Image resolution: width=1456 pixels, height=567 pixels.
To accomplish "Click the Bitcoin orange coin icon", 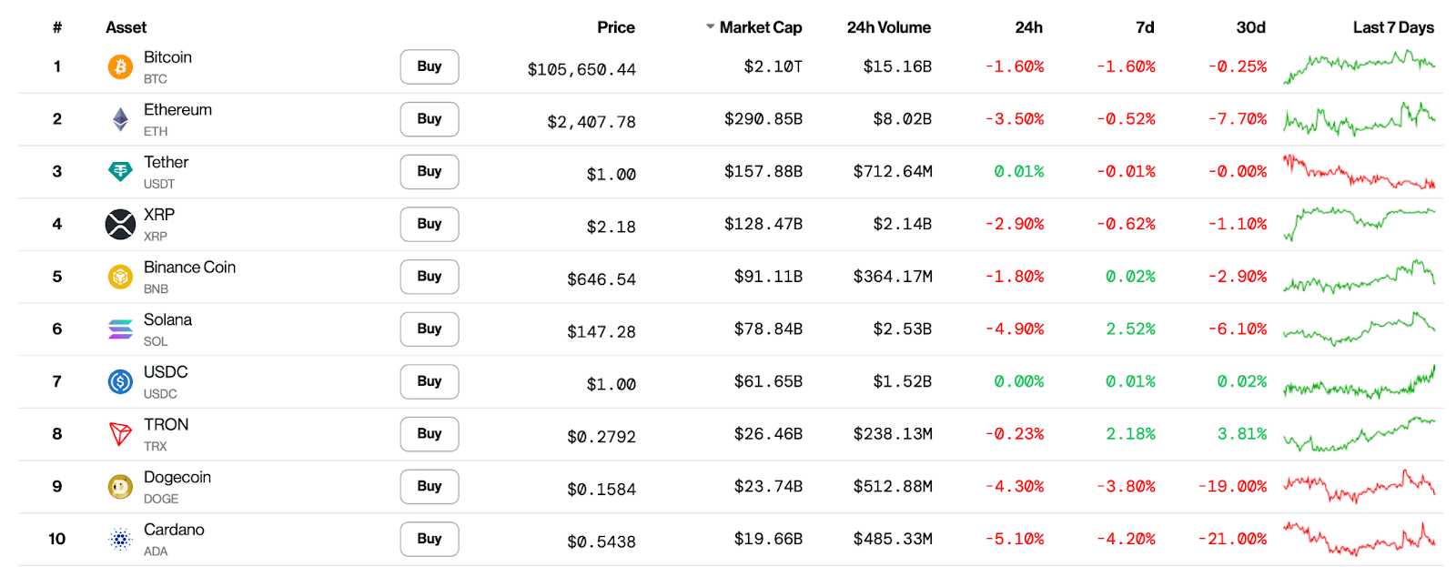I will (x=120, y=66).
